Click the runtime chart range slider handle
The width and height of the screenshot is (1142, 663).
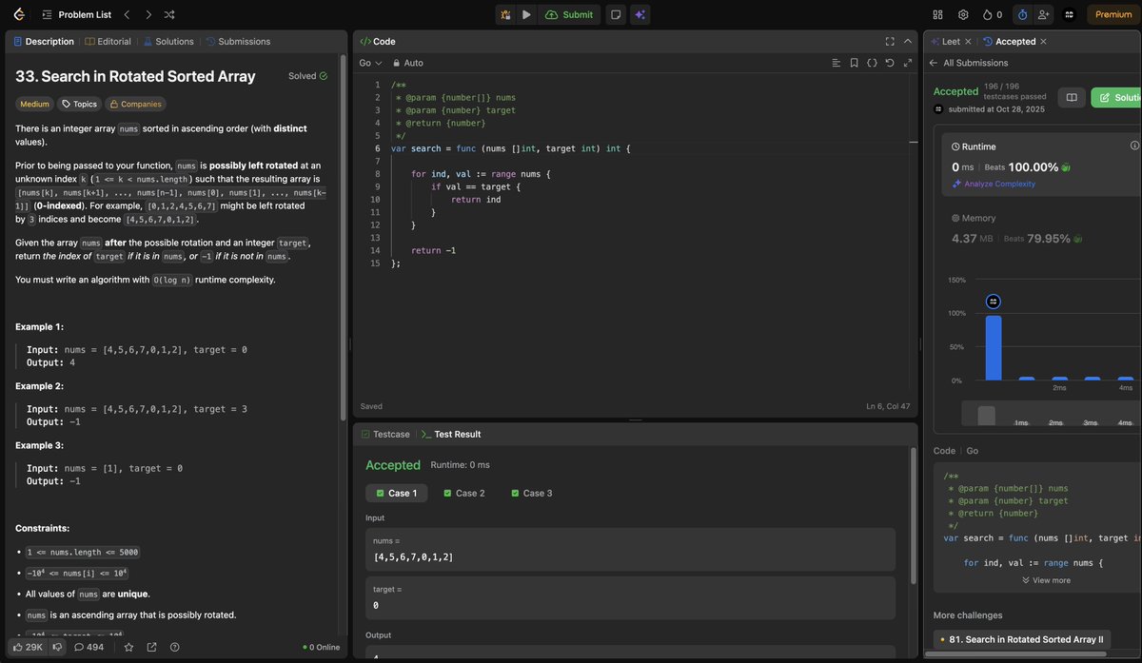987,416
